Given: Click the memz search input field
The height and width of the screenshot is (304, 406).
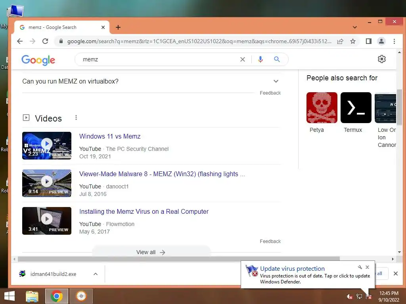Looking at the screenshot, I should (158, 59).
